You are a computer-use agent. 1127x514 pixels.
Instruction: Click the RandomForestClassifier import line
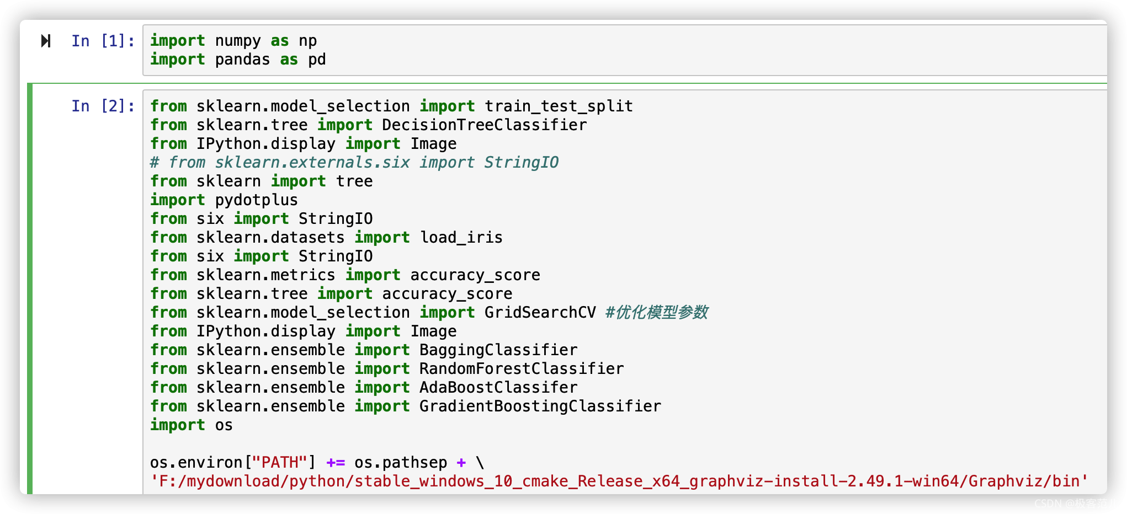click(387, 368)
